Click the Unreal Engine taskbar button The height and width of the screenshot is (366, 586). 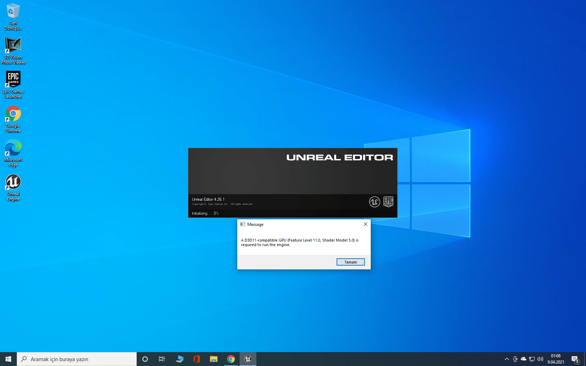248,359
